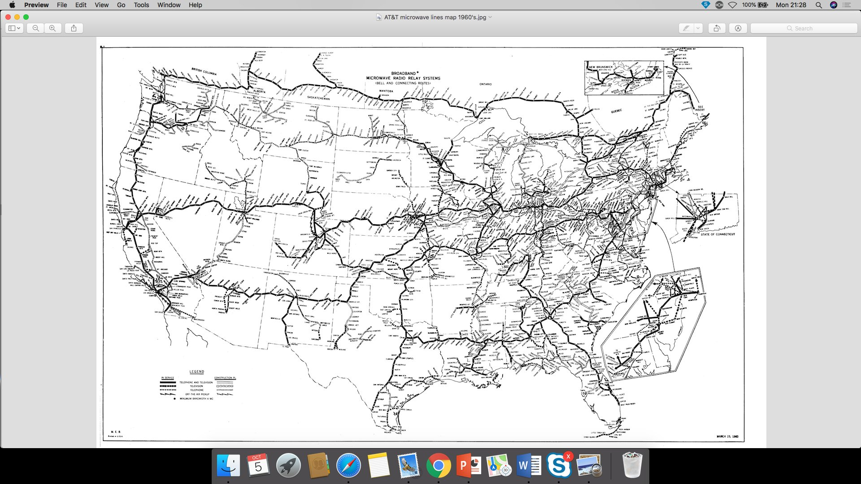Rotate the image with Rotate button
This screenshot has height=484, width=861.
click(x=717, y=28)
